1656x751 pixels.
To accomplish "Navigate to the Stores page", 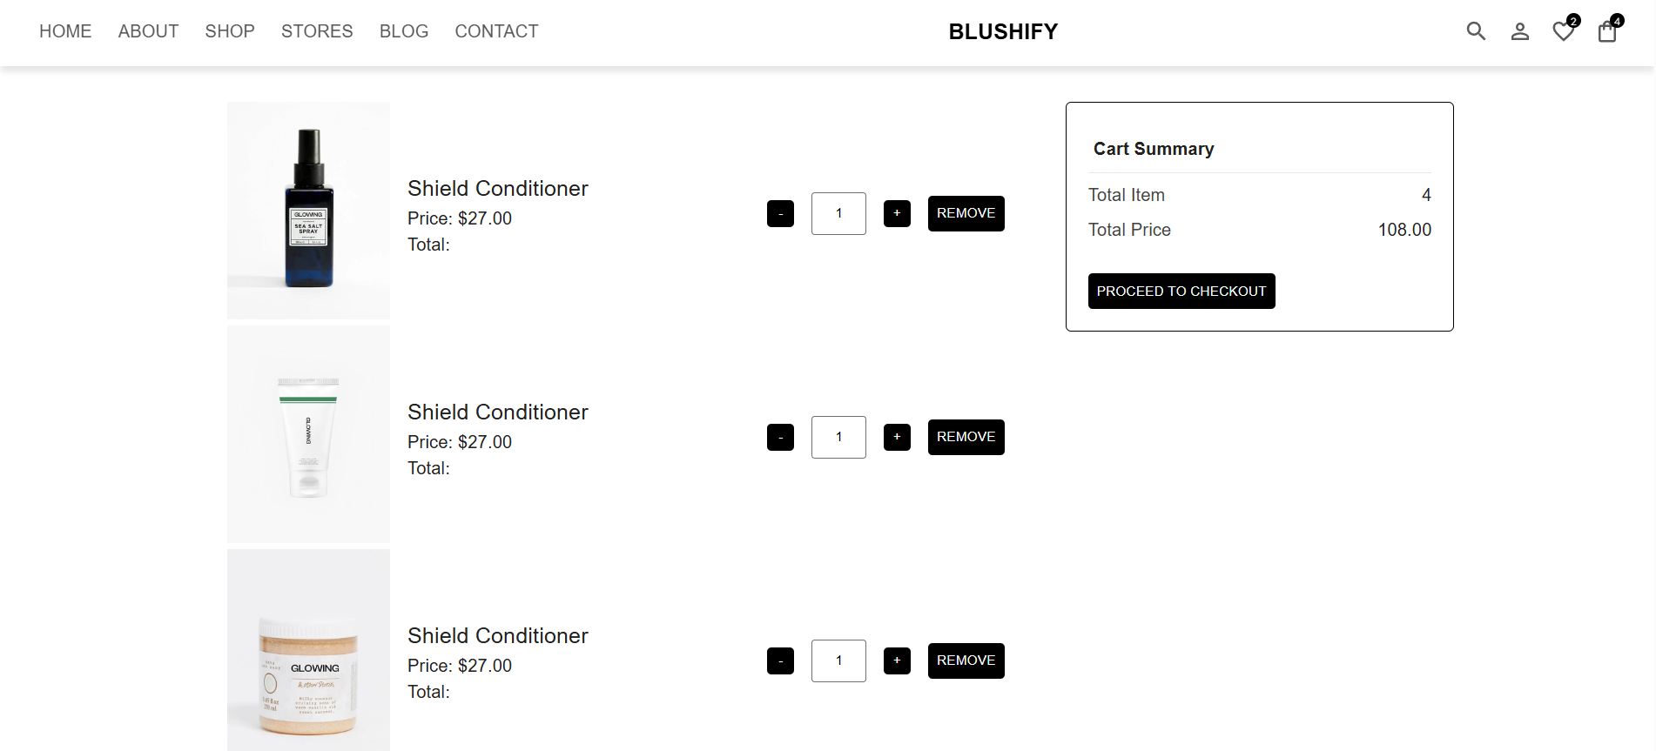I will (317, 31).
